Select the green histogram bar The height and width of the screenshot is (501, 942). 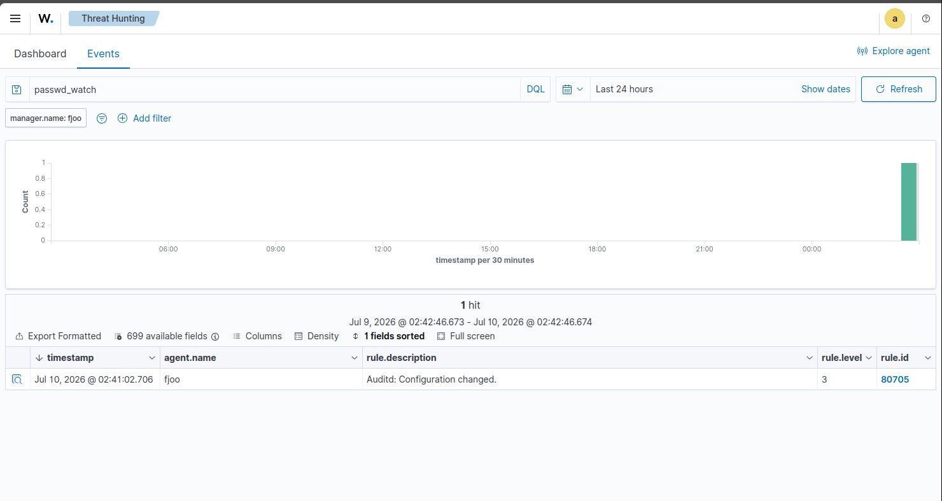click(x=909, y=202)
